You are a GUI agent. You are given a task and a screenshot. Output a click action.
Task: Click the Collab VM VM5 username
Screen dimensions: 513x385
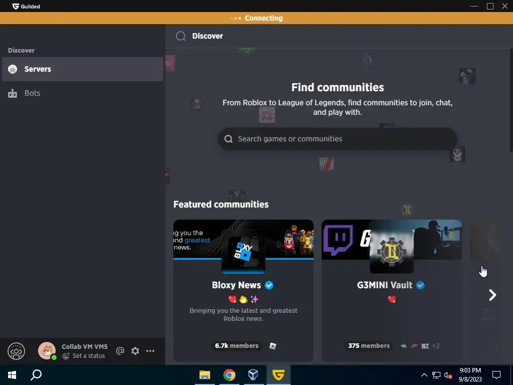[x=84, y=347]
